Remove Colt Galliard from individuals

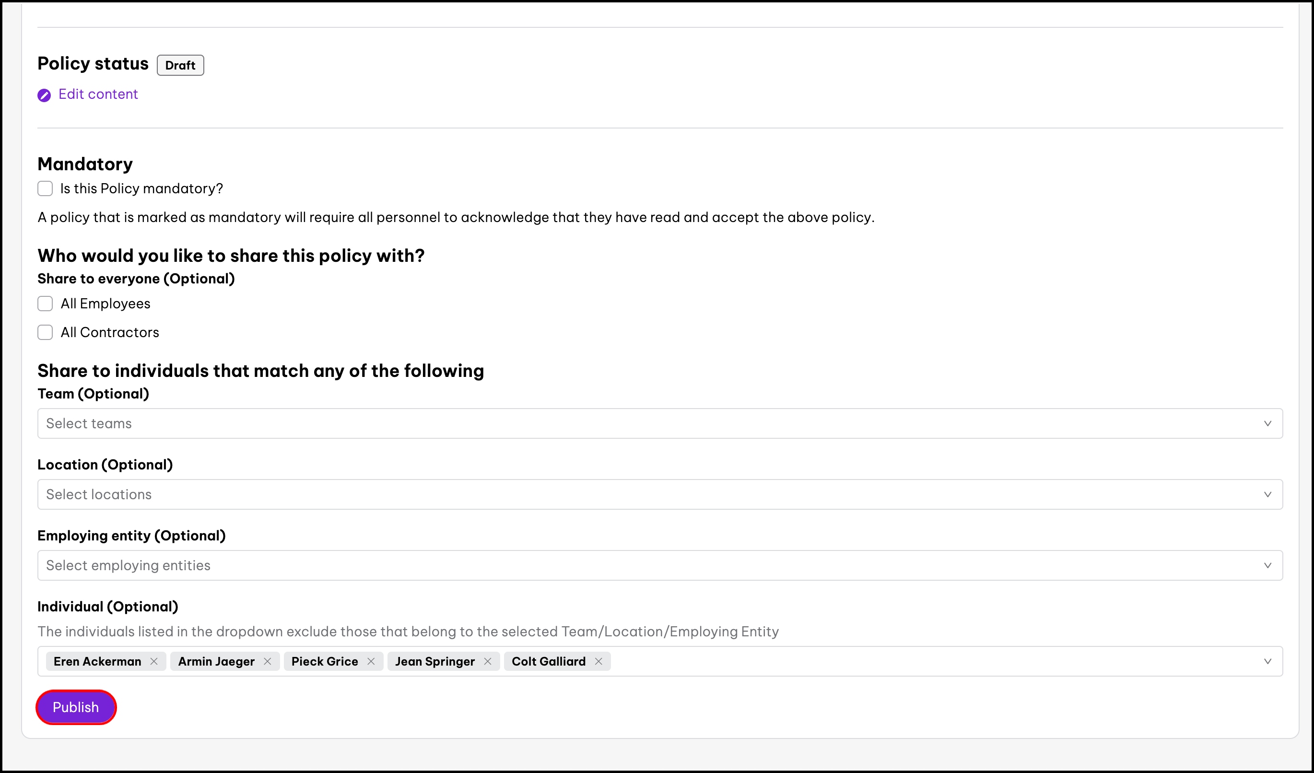[598, 661]
